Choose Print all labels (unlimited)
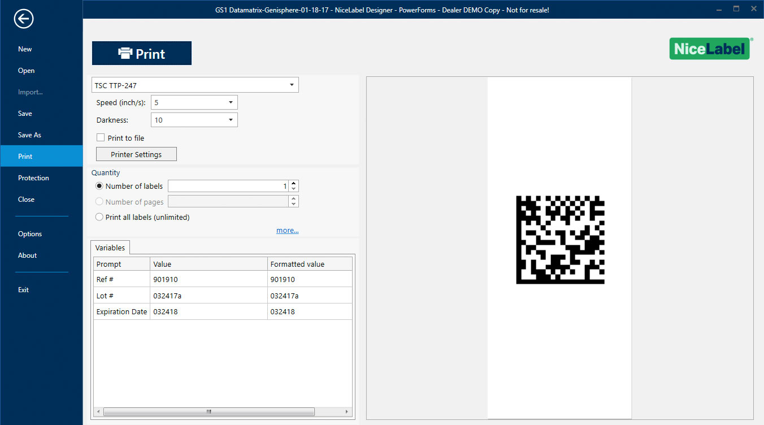764x425 pixels. 99,217
